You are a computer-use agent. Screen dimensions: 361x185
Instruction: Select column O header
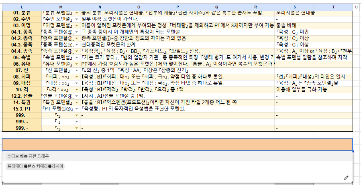point(139,7)
